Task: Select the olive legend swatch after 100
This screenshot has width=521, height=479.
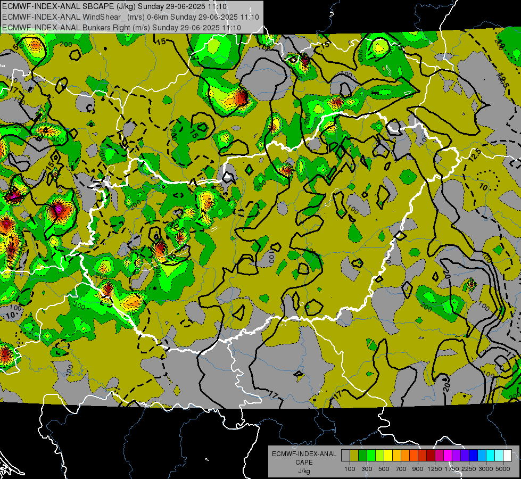Action: (354, 456)
